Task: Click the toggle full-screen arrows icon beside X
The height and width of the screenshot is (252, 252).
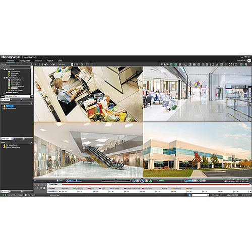Action: (82, 65)
